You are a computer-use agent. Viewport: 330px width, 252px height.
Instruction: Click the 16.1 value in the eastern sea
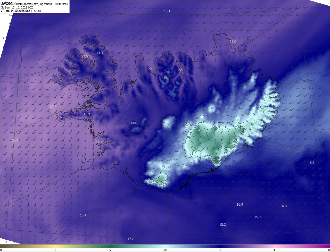311,163
